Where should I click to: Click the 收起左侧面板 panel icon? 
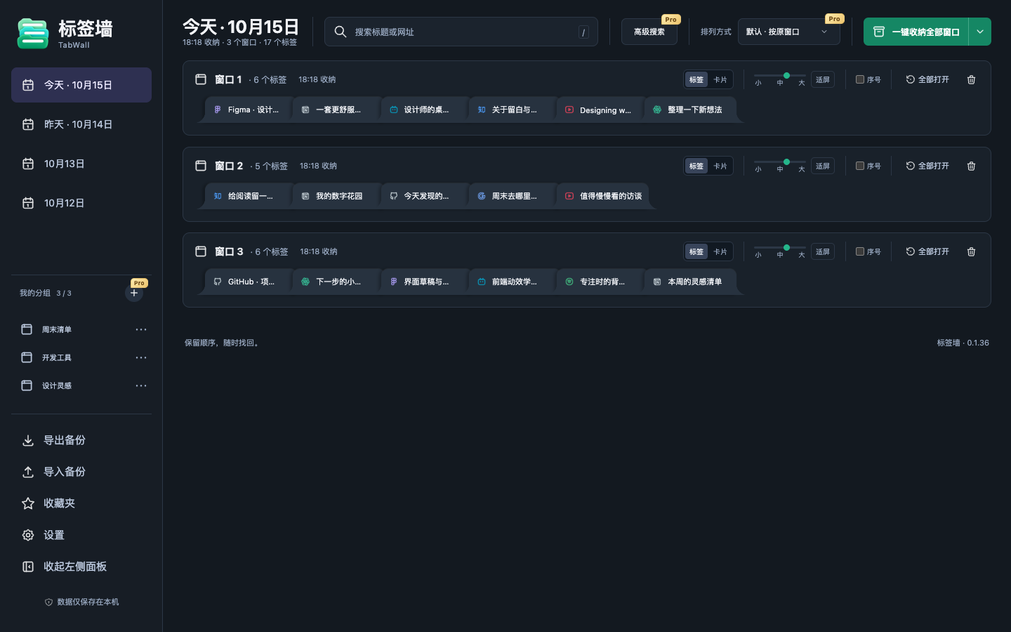pos(28,567)
